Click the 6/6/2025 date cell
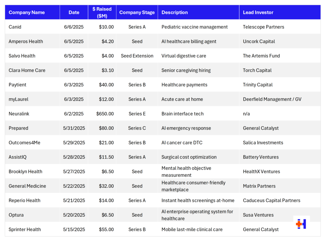324x241 pixels. tap(74, 27)
